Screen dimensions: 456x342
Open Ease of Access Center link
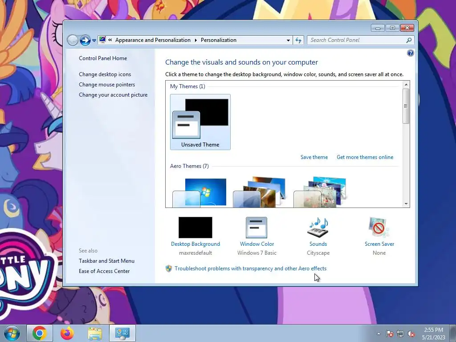coord(104,271)
